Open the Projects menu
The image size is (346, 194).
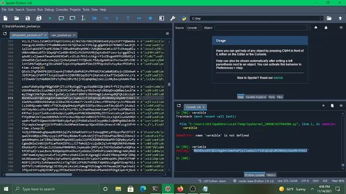pos(75,10)
